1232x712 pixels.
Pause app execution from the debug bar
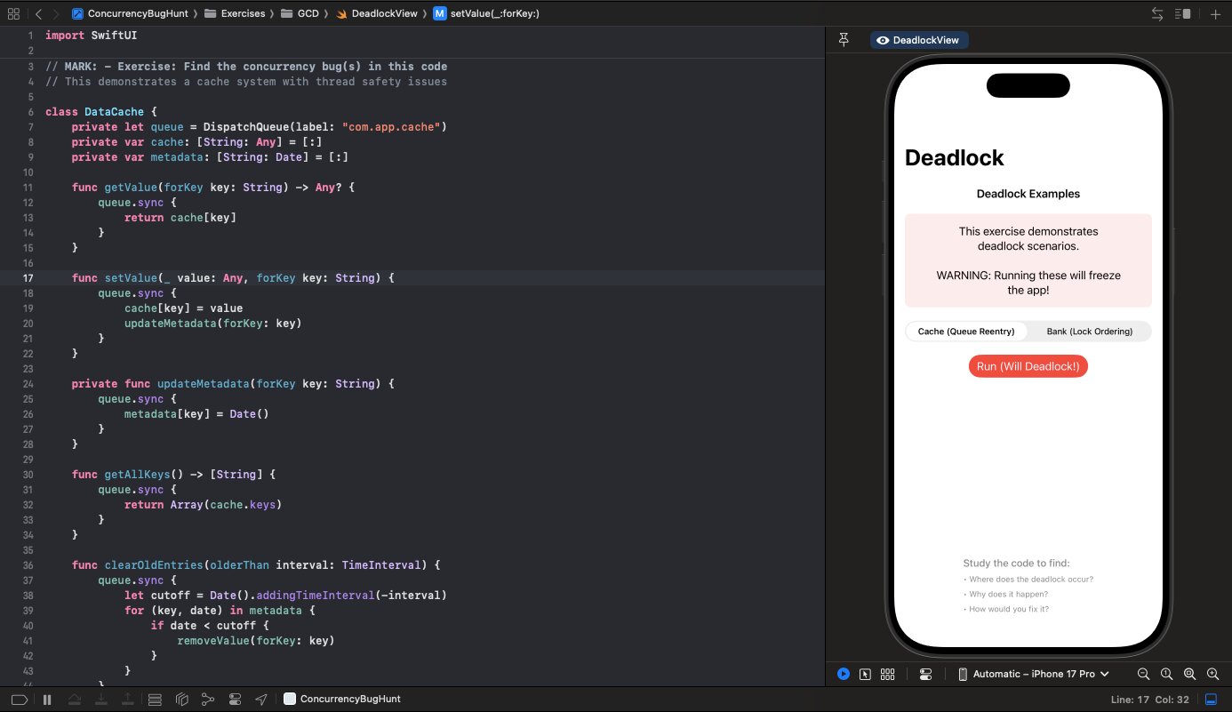point(49,699)
